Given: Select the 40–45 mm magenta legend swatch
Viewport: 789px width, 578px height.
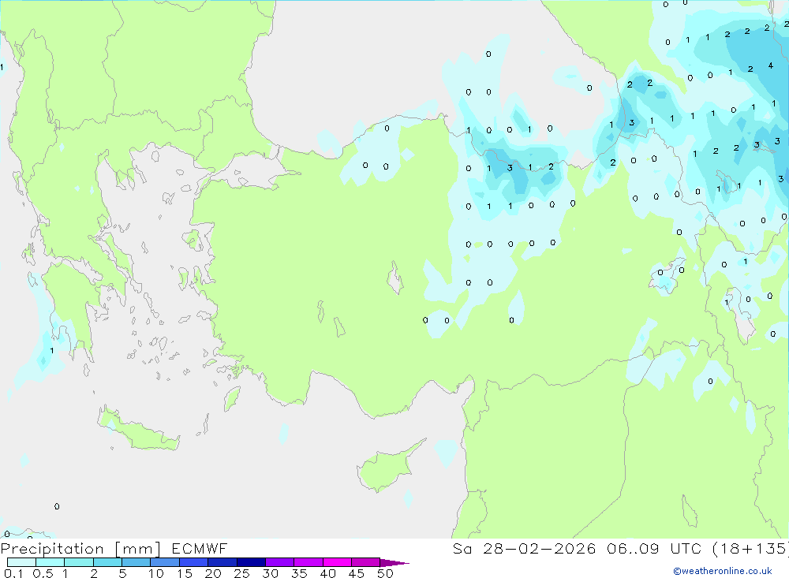Looking at the screenshot, I should tap(337, 562).
